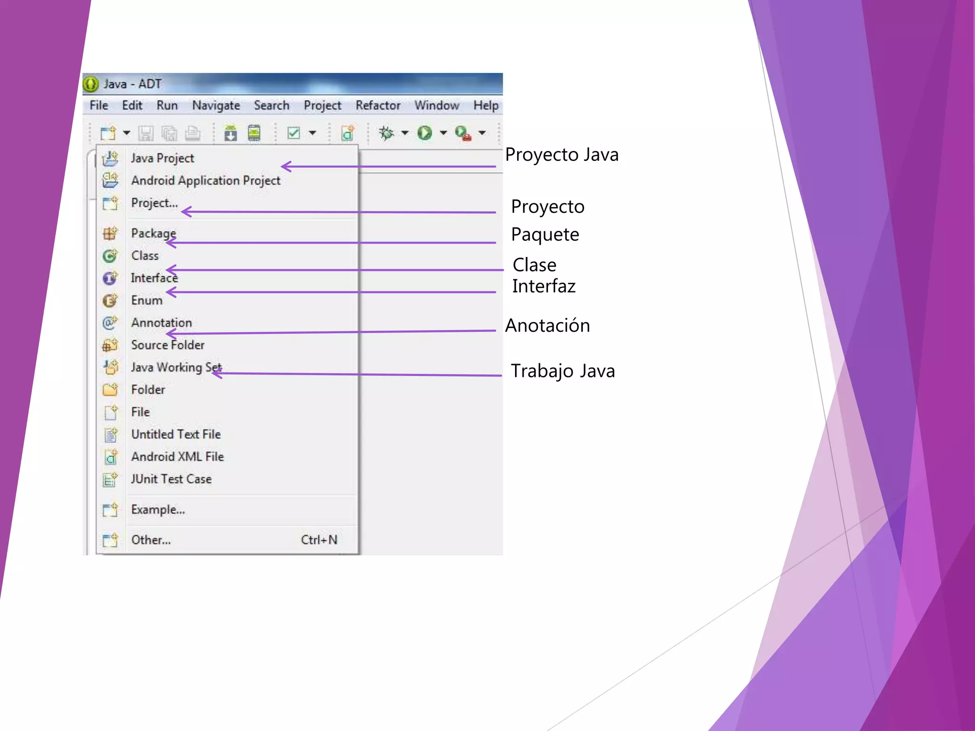Select Java Working Set menu entry
Image resolution: width=975 pixels, height=731 pixels.
tap(227, 367)
